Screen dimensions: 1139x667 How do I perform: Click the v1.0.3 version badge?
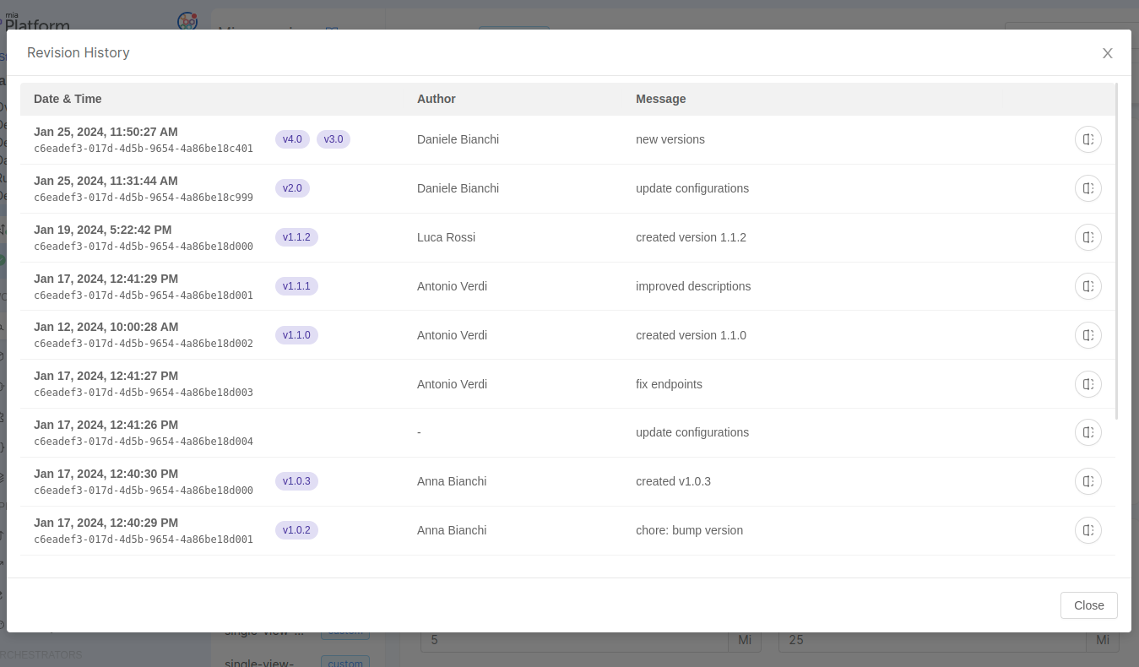(x=296, y=481)
